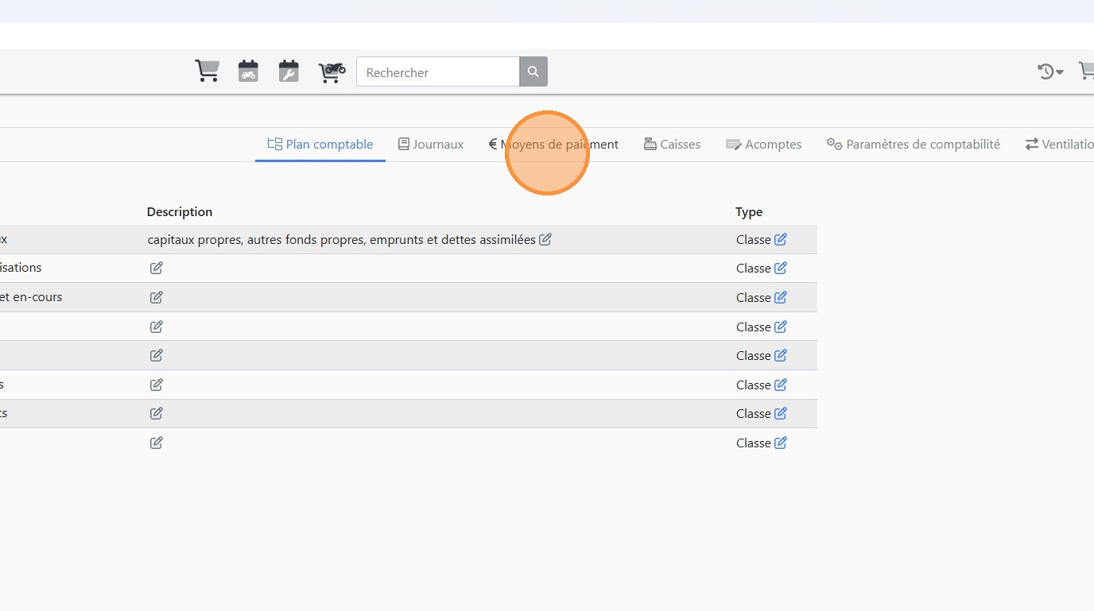Switch to the Plan comptable tab
The width and height of the screenshot is (1094, 611).
(x=320, y=145)
